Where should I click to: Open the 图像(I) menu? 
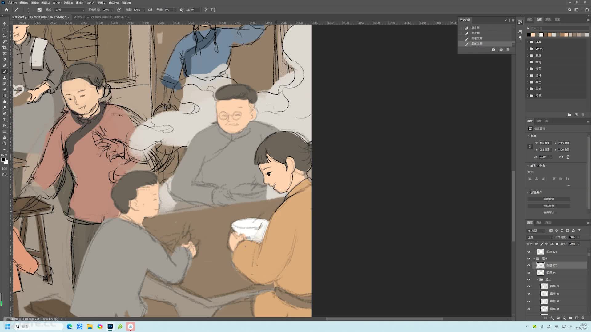tap(35, 3)
